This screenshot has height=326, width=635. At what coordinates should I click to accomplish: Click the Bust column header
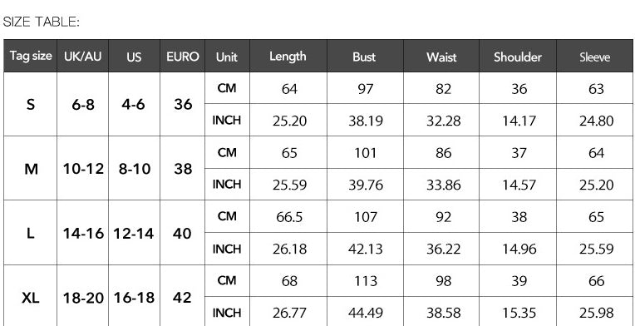(x=365, y=56)
